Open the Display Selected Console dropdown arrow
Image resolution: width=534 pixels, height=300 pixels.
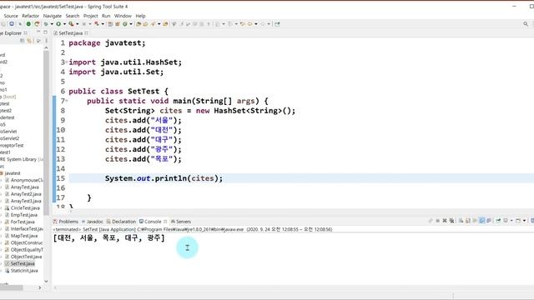[x=511, y=221]
